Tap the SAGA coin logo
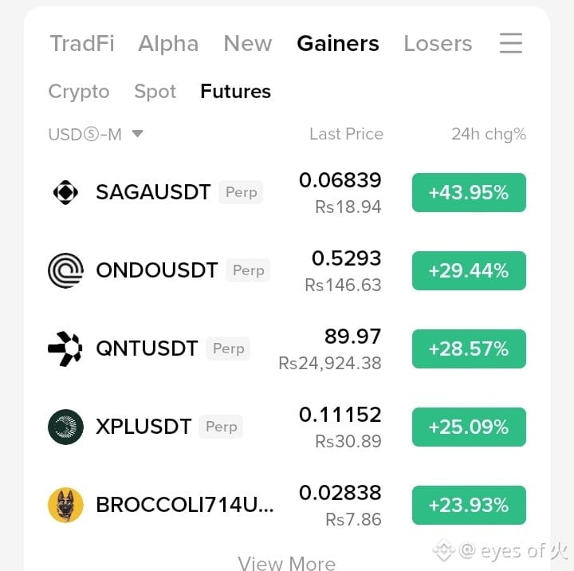The width and height of the screenshot is (574, 571). coord(65,192)
